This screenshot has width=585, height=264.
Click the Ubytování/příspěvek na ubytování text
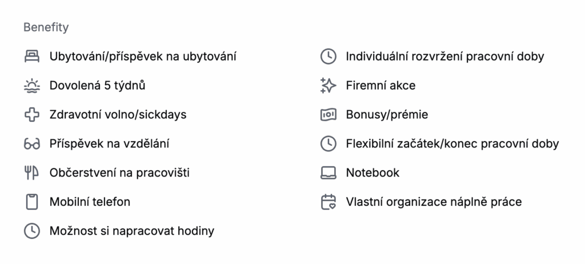click(x=143, y=57)
